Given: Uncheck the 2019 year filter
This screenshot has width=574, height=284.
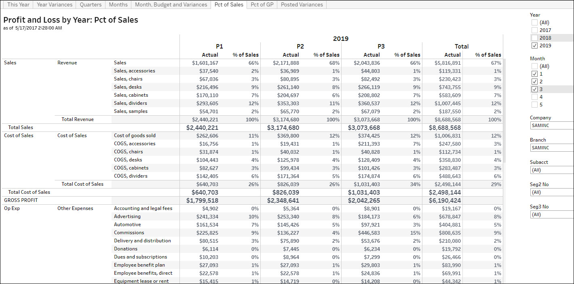Looking at the screenshot, I should (x=534, y=46).
